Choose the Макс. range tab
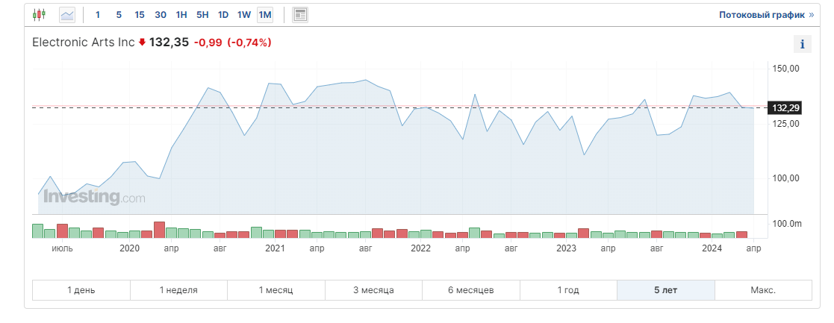 click(763, 290)
